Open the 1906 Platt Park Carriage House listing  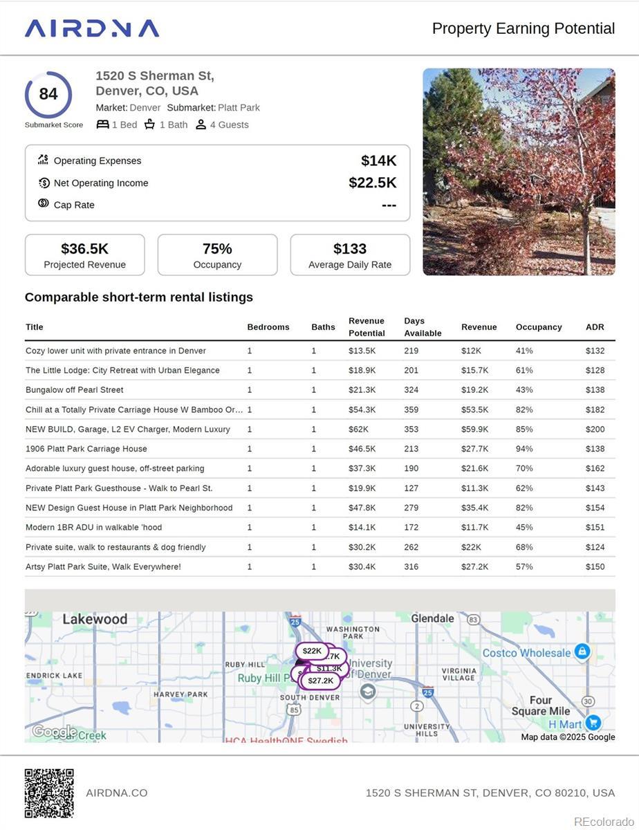click(86, 449)
